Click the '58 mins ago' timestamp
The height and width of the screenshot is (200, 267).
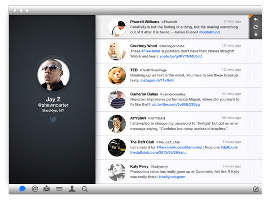(x=231, y=118)
